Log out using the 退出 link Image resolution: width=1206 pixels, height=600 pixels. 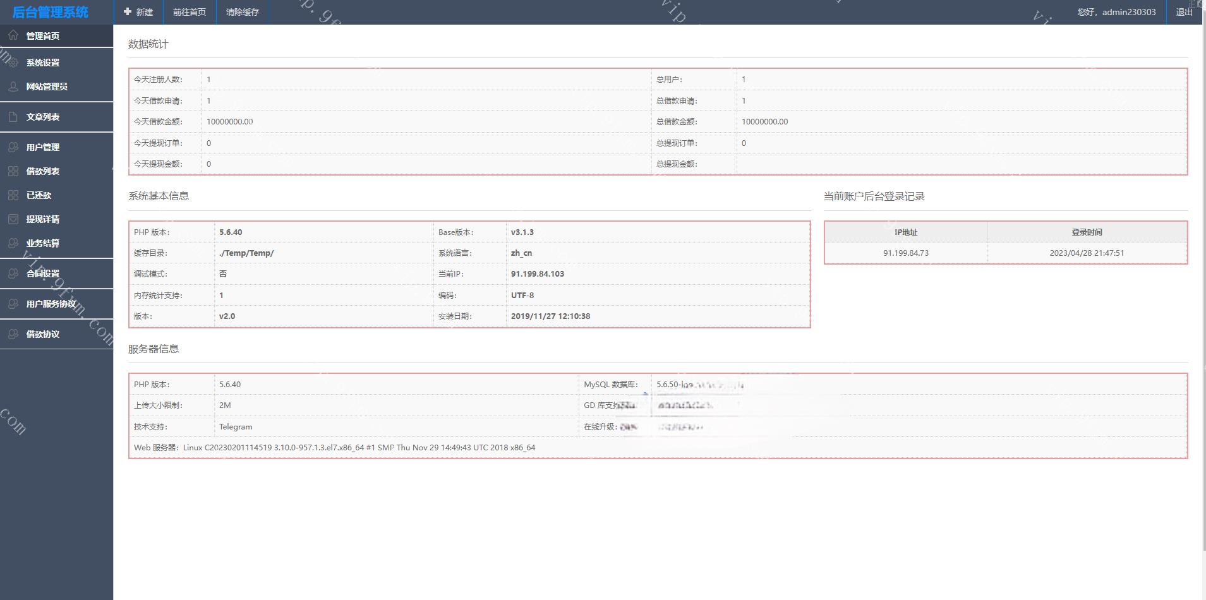point(1184,12)
